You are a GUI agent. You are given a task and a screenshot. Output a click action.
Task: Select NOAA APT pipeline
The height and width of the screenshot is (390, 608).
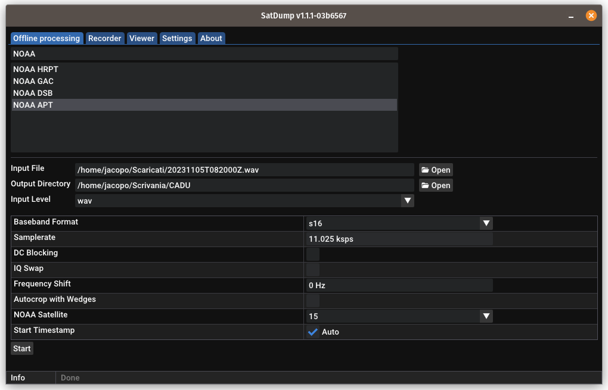[x=204, y=105]
